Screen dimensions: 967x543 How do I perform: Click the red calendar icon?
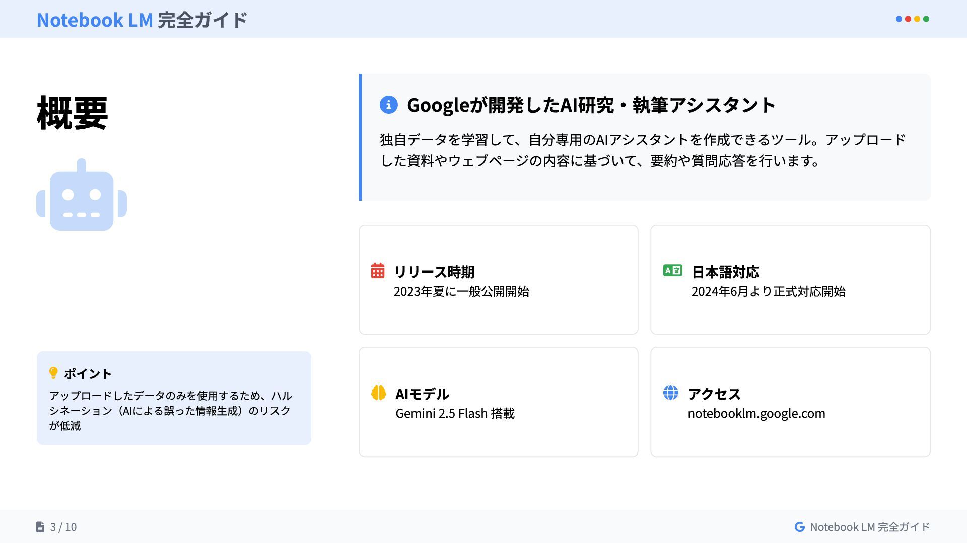(x=378, y=270)
